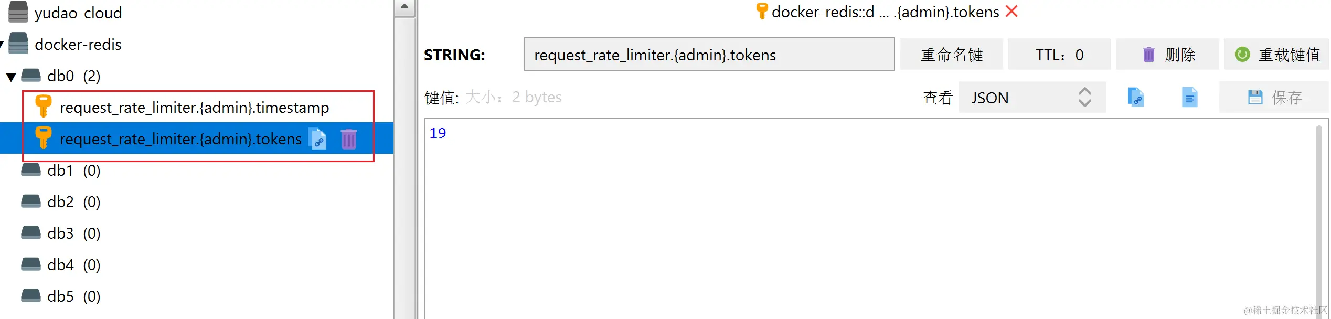Click the 重命名键 rename key button

[x=951, y=55]
